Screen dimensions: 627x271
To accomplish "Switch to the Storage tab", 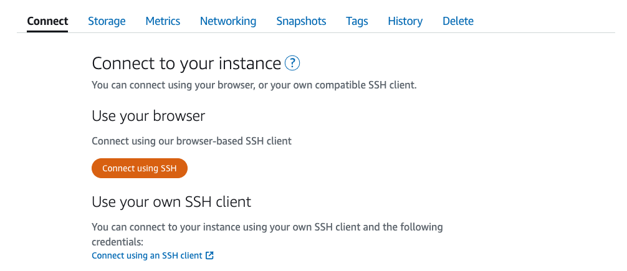I will (107, 21).
